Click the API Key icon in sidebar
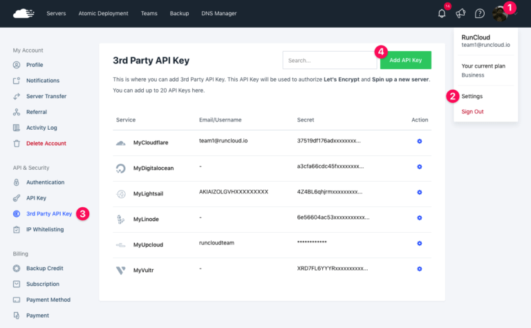Viewport: 531px width, 328px height. 17,198
